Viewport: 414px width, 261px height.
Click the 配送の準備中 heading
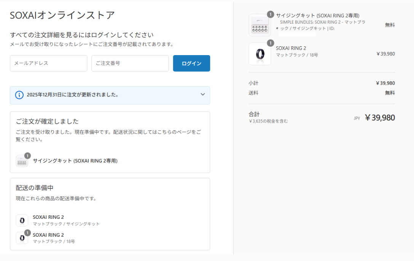35,188
